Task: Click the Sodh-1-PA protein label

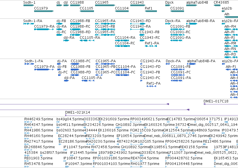Action: 34,61
